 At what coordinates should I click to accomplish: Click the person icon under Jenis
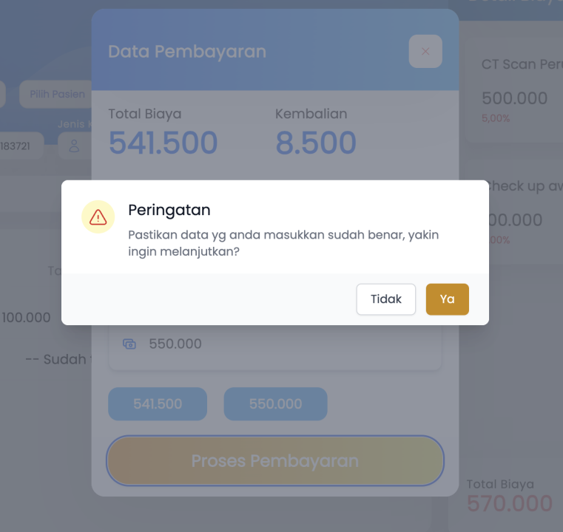tap(74, 146)
